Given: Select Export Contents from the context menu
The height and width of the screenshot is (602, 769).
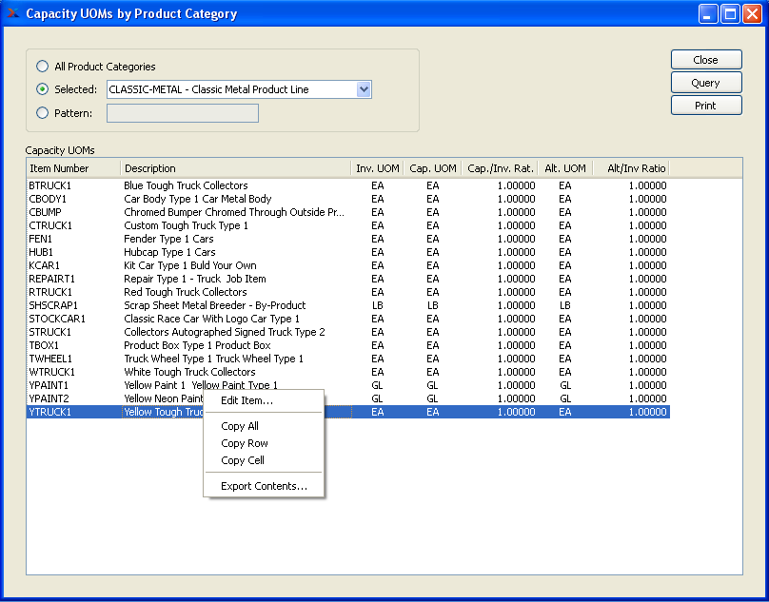Looking at the screenshot, I should point(264,486).
